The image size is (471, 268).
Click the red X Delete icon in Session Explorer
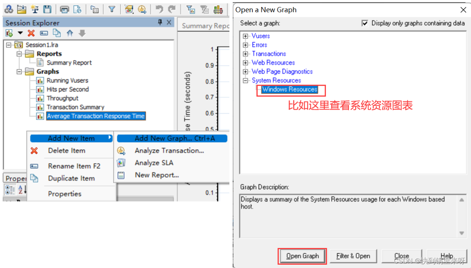coord(31,33)
